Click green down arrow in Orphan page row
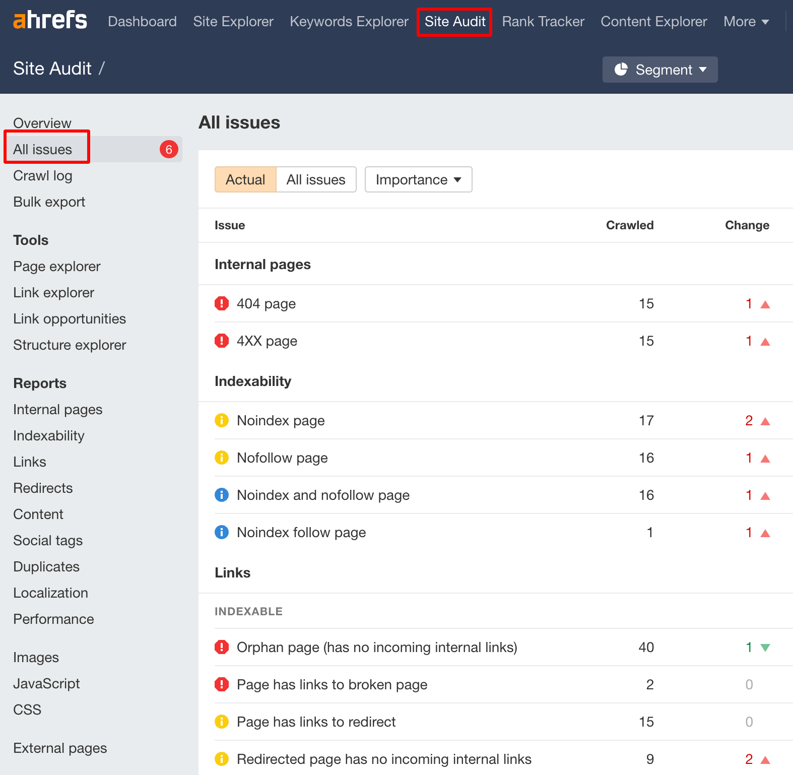The width and height of the screenshot is (793, 775). coord(765,648)
